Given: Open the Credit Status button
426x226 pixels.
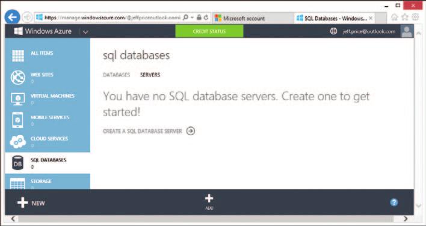Looking at the screenshot, I should (x=209, y=31).
